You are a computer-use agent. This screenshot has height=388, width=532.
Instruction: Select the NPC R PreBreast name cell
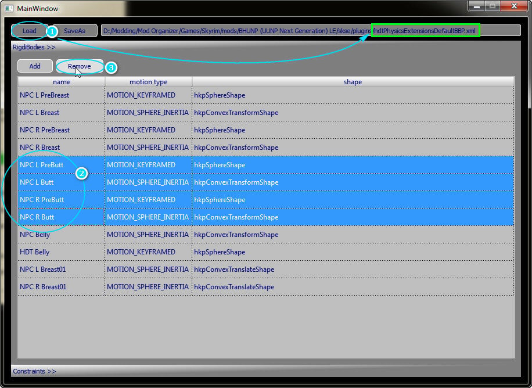click(62, 130)
